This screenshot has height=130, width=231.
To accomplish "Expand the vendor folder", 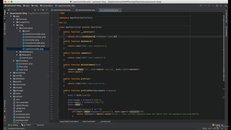I will click(11, 96).
